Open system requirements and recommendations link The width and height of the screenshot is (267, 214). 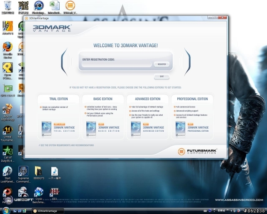coord(66,145)
